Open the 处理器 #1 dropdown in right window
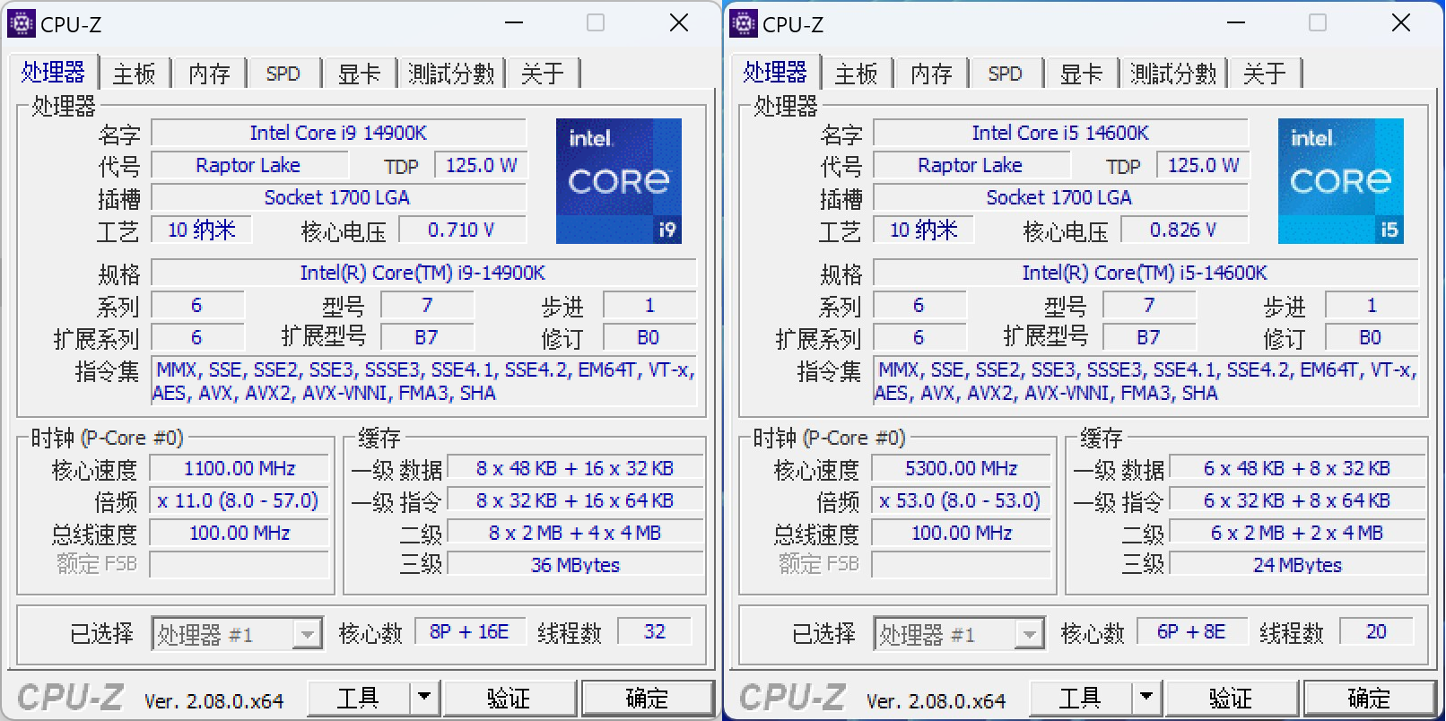Image resolution: width=1446 pixels, height=721 pixels. tap(1029, 635)
